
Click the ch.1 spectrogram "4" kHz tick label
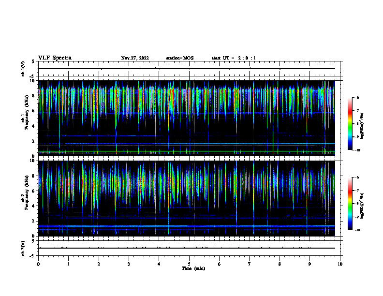(33, 126)
